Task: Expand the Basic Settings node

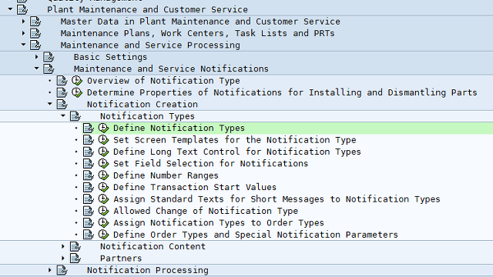Action: [x=37, y=57]
